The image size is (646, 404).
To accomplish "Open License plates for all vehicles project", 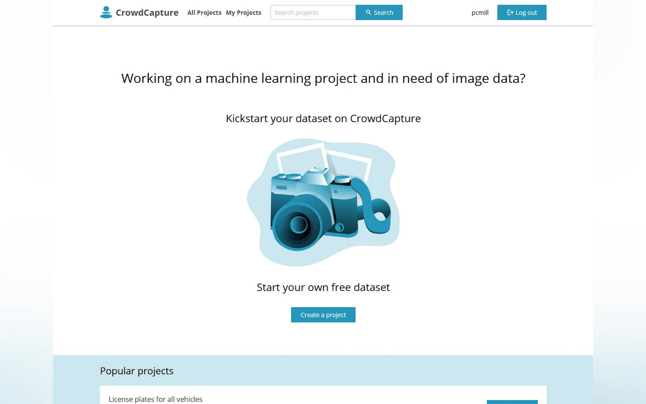I will click(x=155, y=399).
